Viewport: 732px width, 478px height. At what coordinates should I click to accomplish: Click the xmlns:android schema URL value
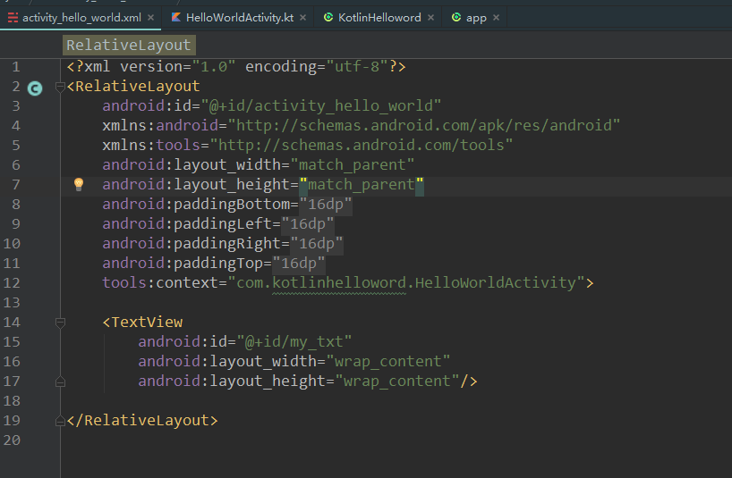(x=424, y=126)
